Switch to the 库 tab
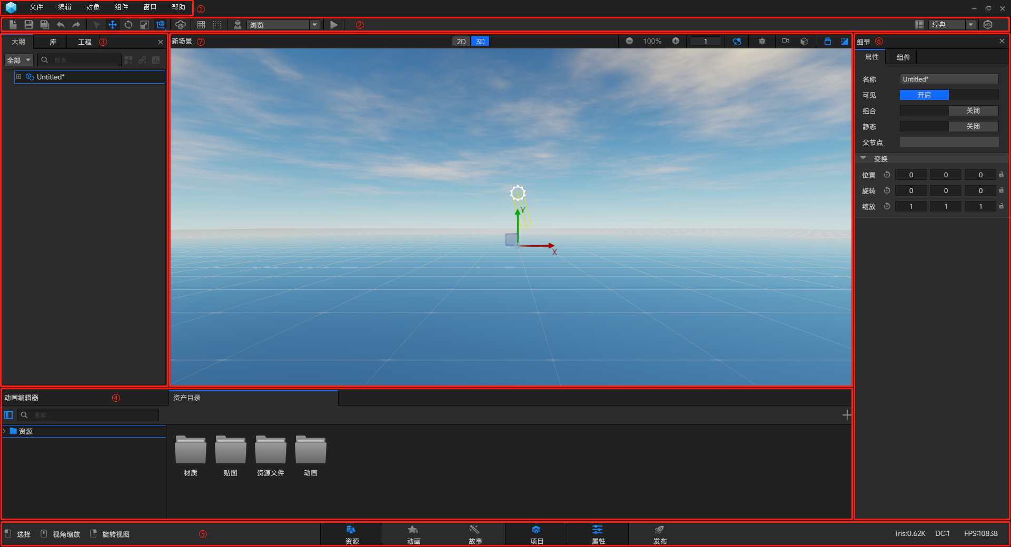The height and width of the screenshot is (547, 1011). [x=53, y=42]
